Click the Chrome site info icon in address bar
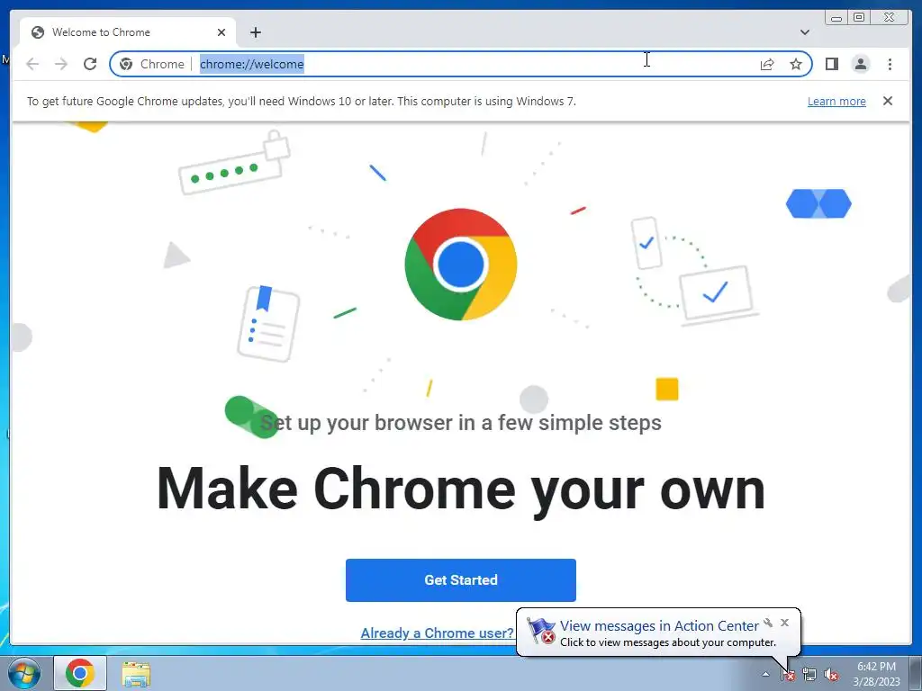This screenshot has height=691, width=922. (126, 64)
